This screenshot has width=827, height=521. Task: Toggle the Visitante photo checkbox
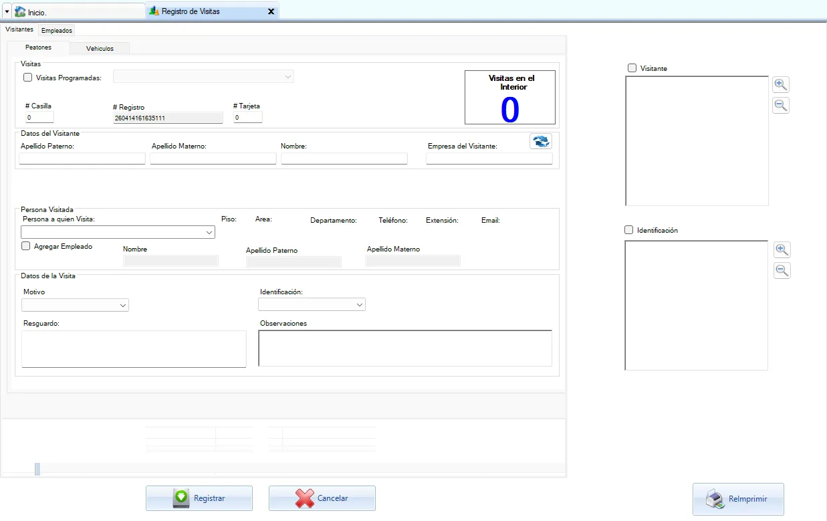pyautogui.click(x=632, y=68)
